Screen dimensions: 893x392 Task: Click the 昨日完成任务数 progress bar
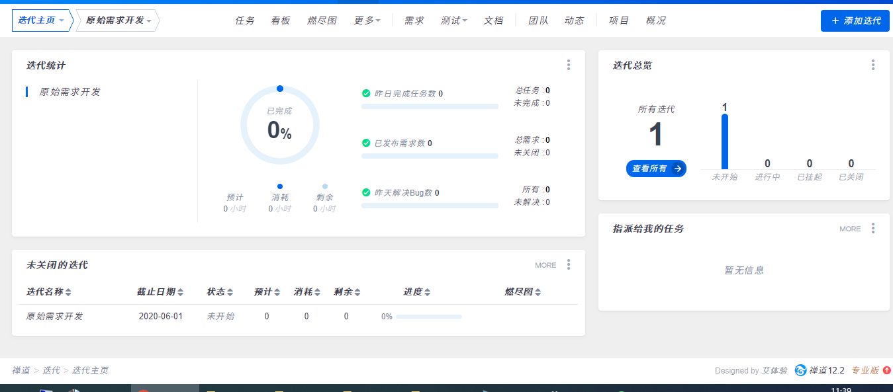tap(430, 106)
